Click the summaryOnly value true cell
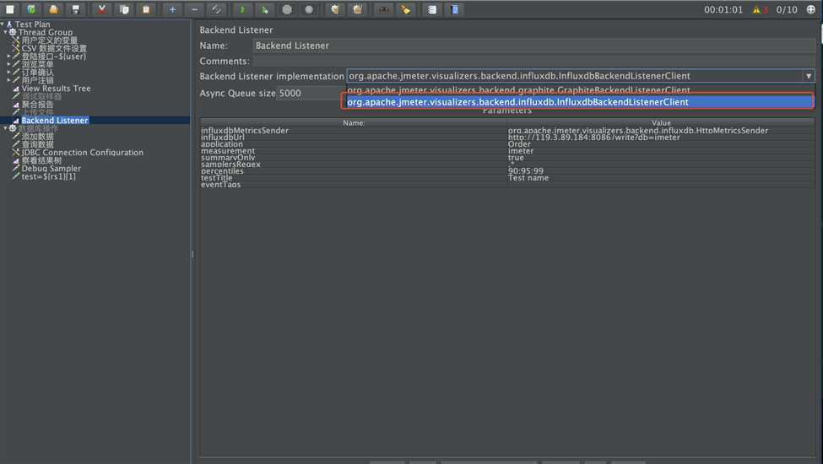 click(x=661, y=158)
